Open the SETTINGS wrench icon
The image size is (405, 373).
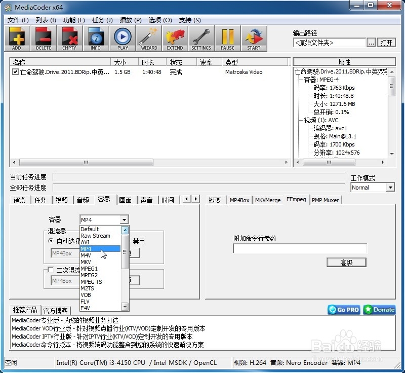[201, 38]
